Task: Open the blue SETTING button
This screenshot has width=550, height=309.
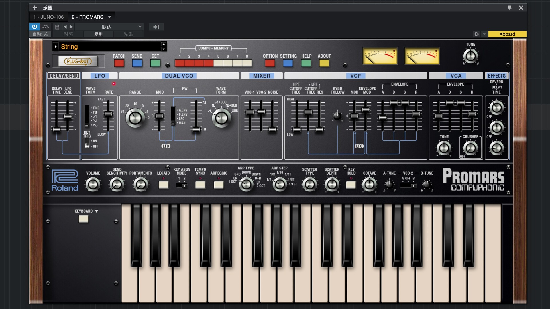Action: (288, 63)
